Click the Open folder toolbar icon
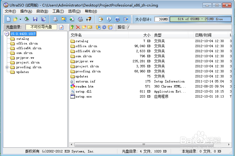The image size is (235, 156). tap(15, 19)
